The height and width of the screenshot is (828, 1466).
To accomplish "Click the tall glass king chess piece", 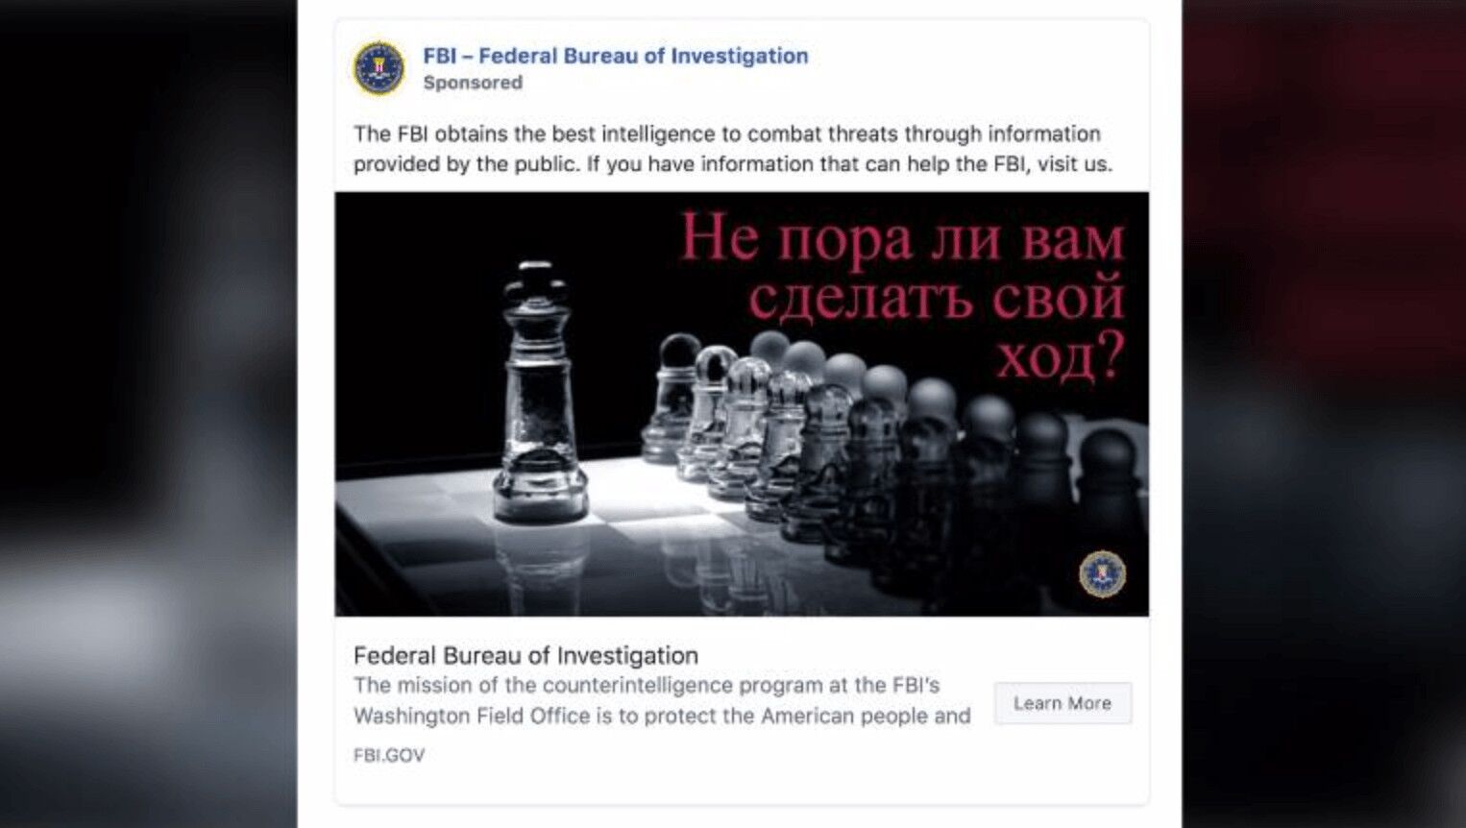I will point(538,392).
